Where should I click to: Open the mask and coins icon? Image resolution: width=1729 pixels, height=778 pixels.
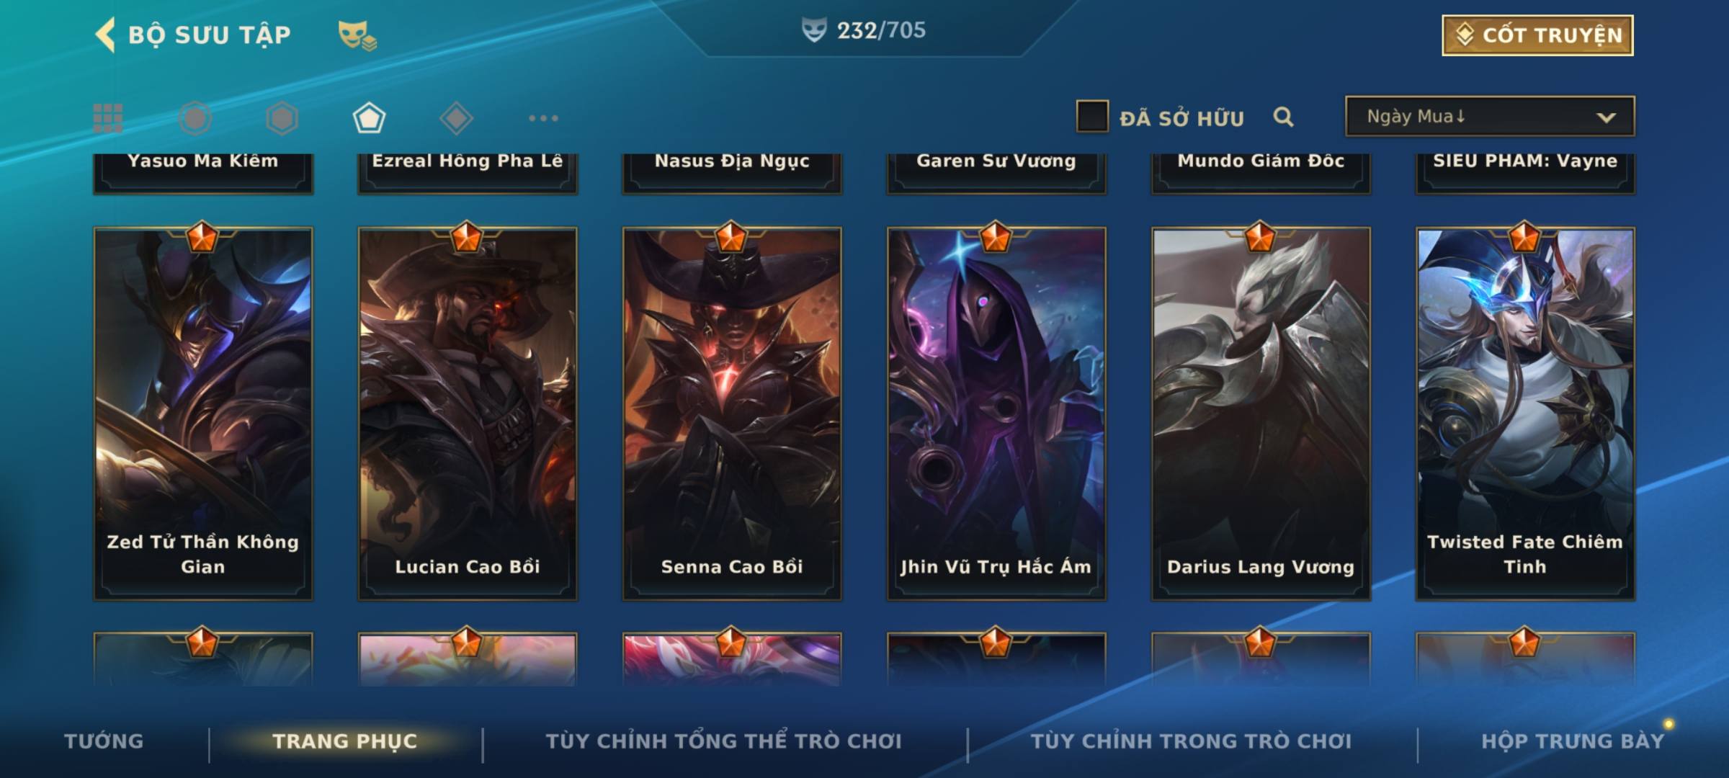click(x=357, y=35)
